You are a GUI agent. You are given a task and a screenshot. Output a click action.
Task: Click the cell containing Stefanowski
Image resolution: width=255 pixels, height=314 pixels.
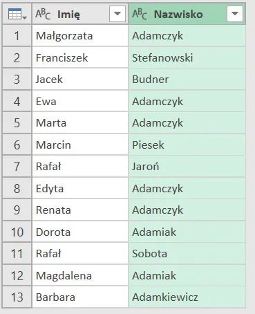[x=187, y=57]
